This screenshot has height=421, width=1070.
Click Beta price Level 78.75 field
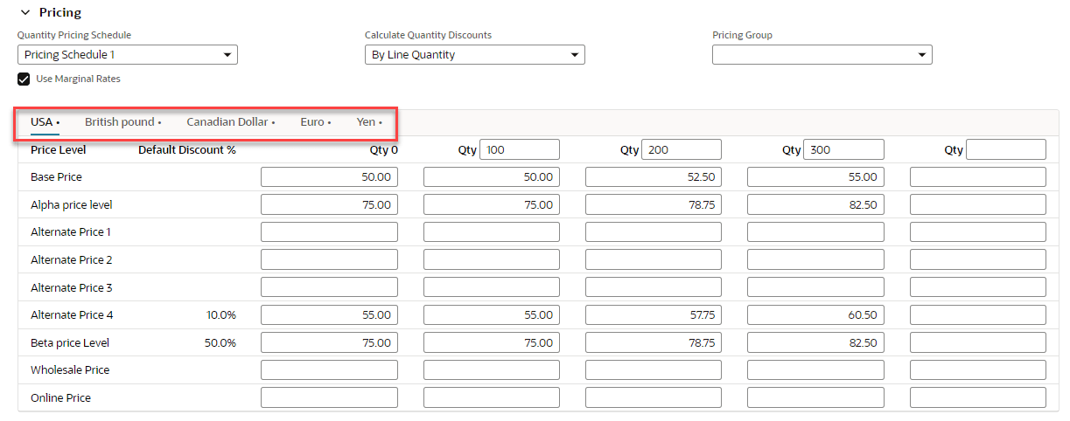tap(654, 343)
